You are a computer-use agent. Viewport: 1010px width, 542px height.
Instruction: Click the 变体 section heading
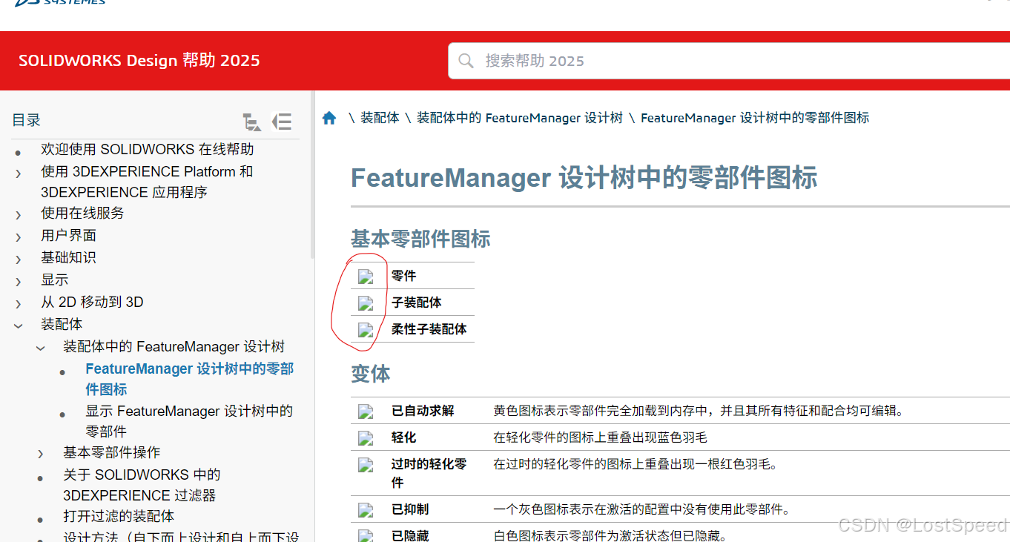point(371,374)
